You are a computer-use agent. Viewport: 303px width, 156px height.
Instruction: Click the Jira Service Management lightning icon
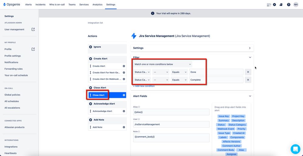pos(134,36)
